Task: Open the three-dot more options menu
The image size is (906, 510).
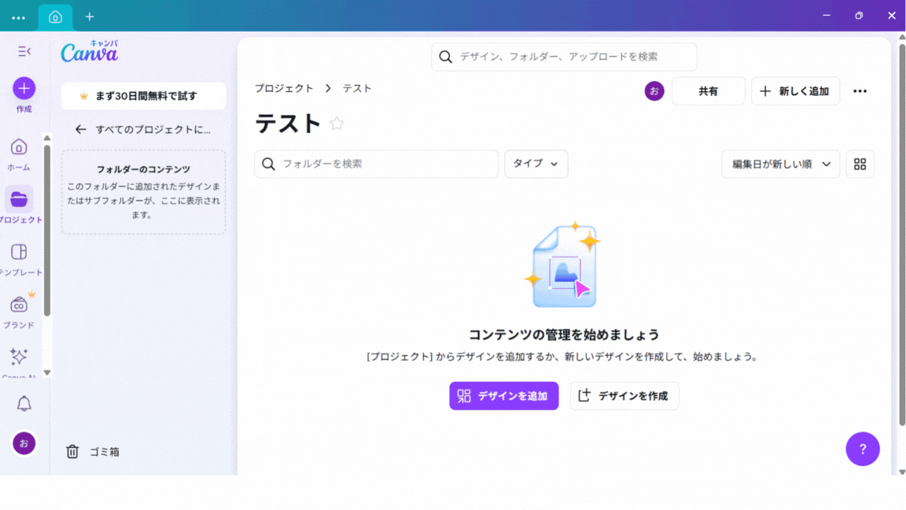Action: click(x=860, y=91)
